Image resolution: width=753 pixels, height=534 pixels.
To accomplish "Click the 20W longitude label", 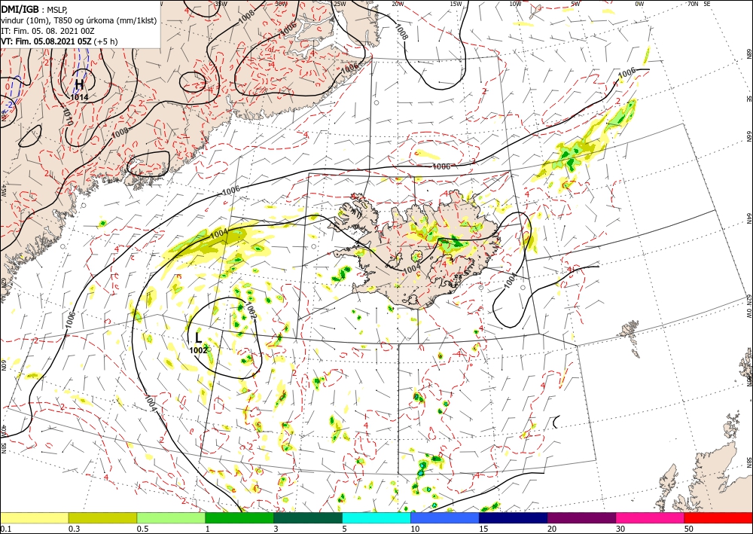I will [398, 4].
